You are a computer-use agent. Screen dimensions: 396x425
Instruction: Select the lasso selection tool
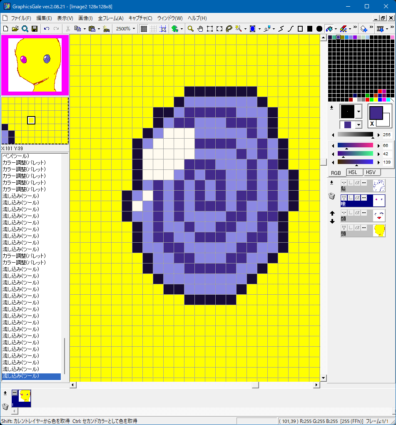(x=229, y=29)
